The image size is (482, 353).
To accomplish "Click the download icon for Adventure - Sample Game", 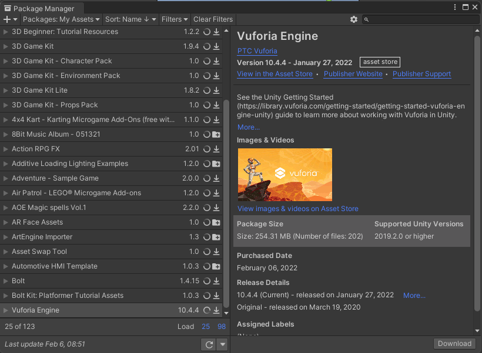I will click(216, 178).
